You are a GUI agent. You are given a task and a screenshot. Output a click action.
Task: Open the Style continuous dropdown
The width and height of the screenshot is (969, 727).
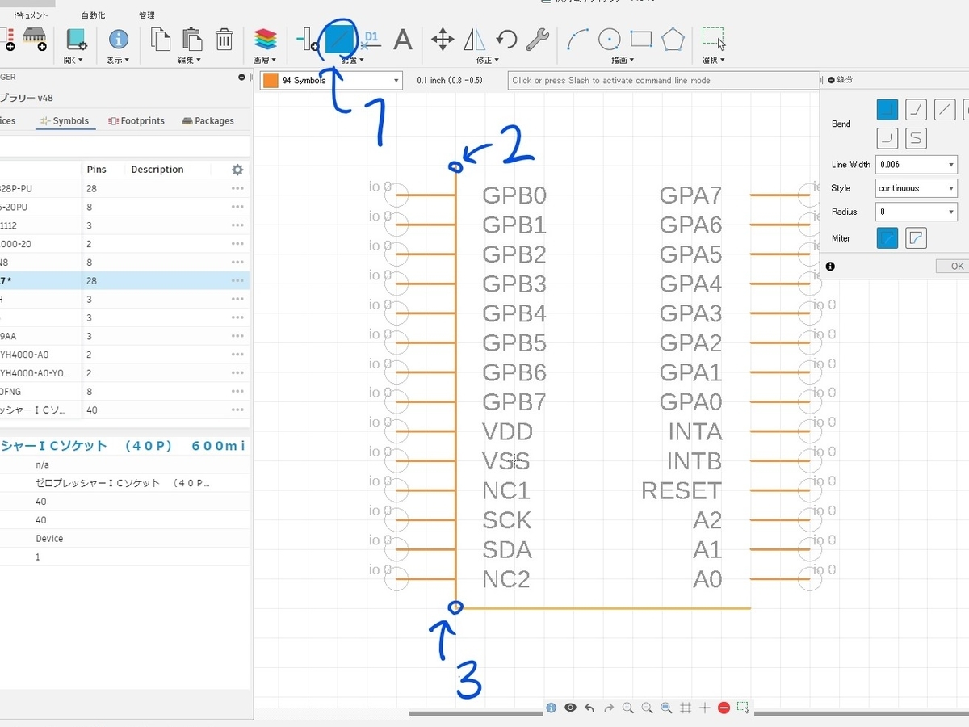point(917,188)
